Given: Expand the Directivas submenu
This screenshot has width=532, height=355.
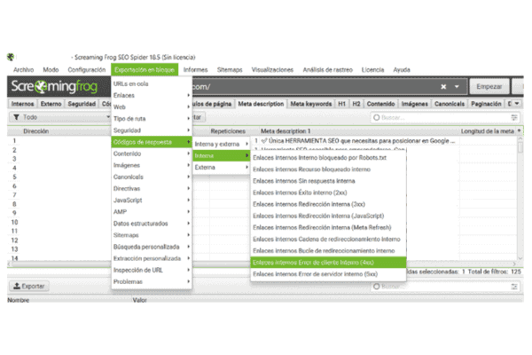Looking at the screenshot, I should [x=152, y=188].
